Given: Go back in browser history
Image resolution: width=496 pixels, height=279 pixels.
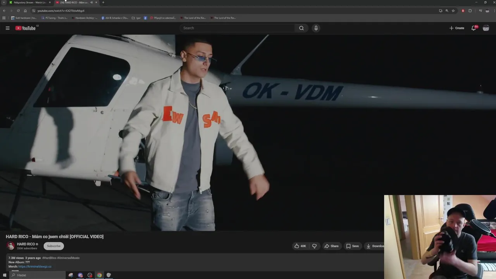Looking at the screenshot, I should tap(4, 11).
